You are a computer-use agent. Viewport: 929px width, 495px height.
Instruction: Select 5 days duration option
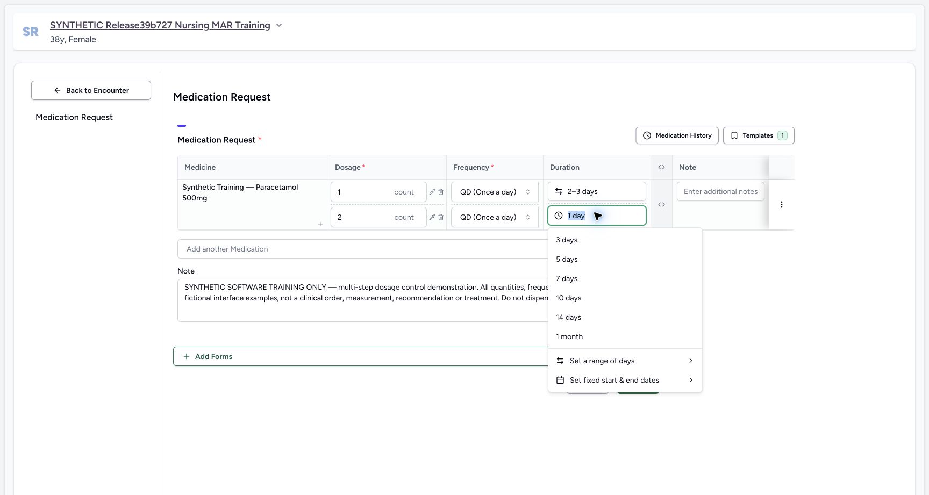click(x=625, y=259)
